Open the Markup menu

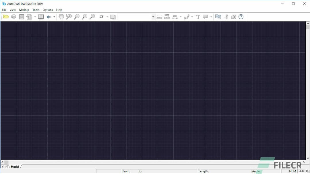pos(24,9)
